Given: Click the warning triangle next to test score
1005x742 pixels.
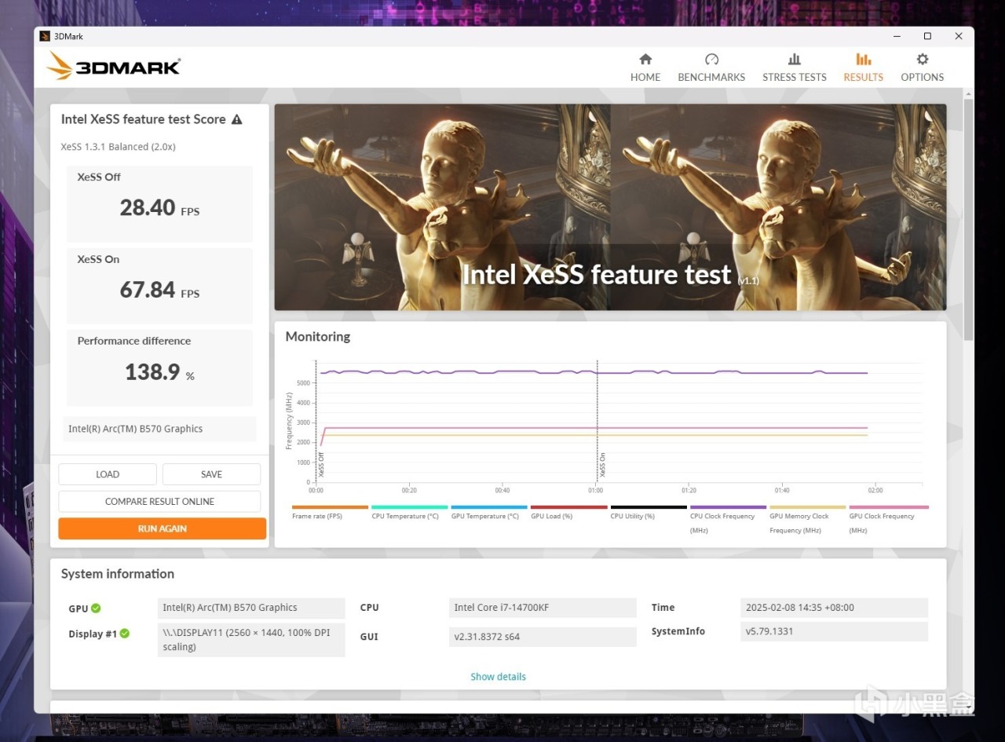Looking at the screenshot, I should coord(237,119).
